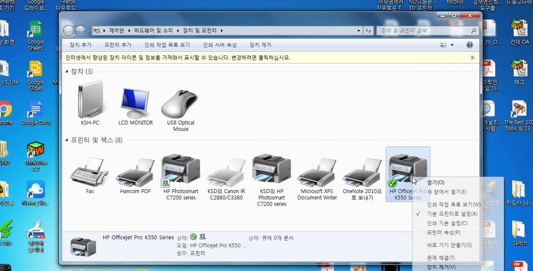Viewport: 533px width, 271px height.
Task: Refresh the address bar location
Action: click(x=368, y=30)
